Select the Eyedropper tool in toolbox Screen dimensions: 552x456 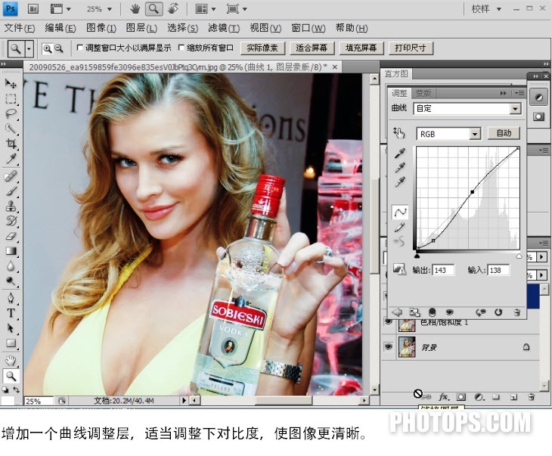[x=11, y=159]
